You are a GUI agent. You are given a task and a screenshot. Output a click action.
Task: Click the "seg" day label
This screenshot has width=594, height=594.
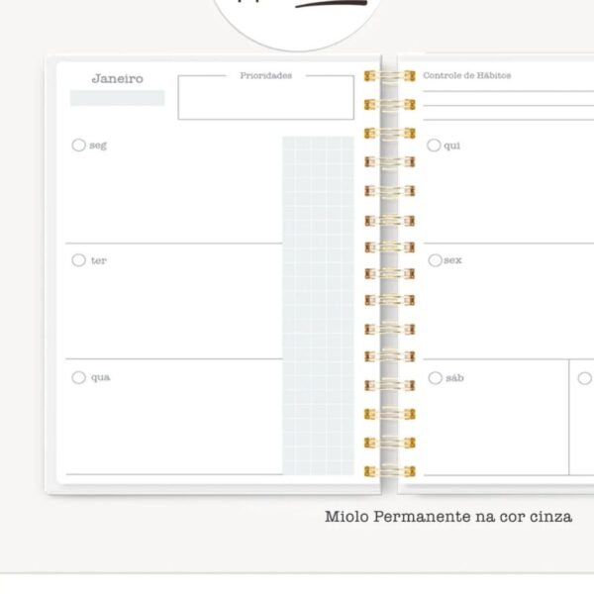coord(98,147)
